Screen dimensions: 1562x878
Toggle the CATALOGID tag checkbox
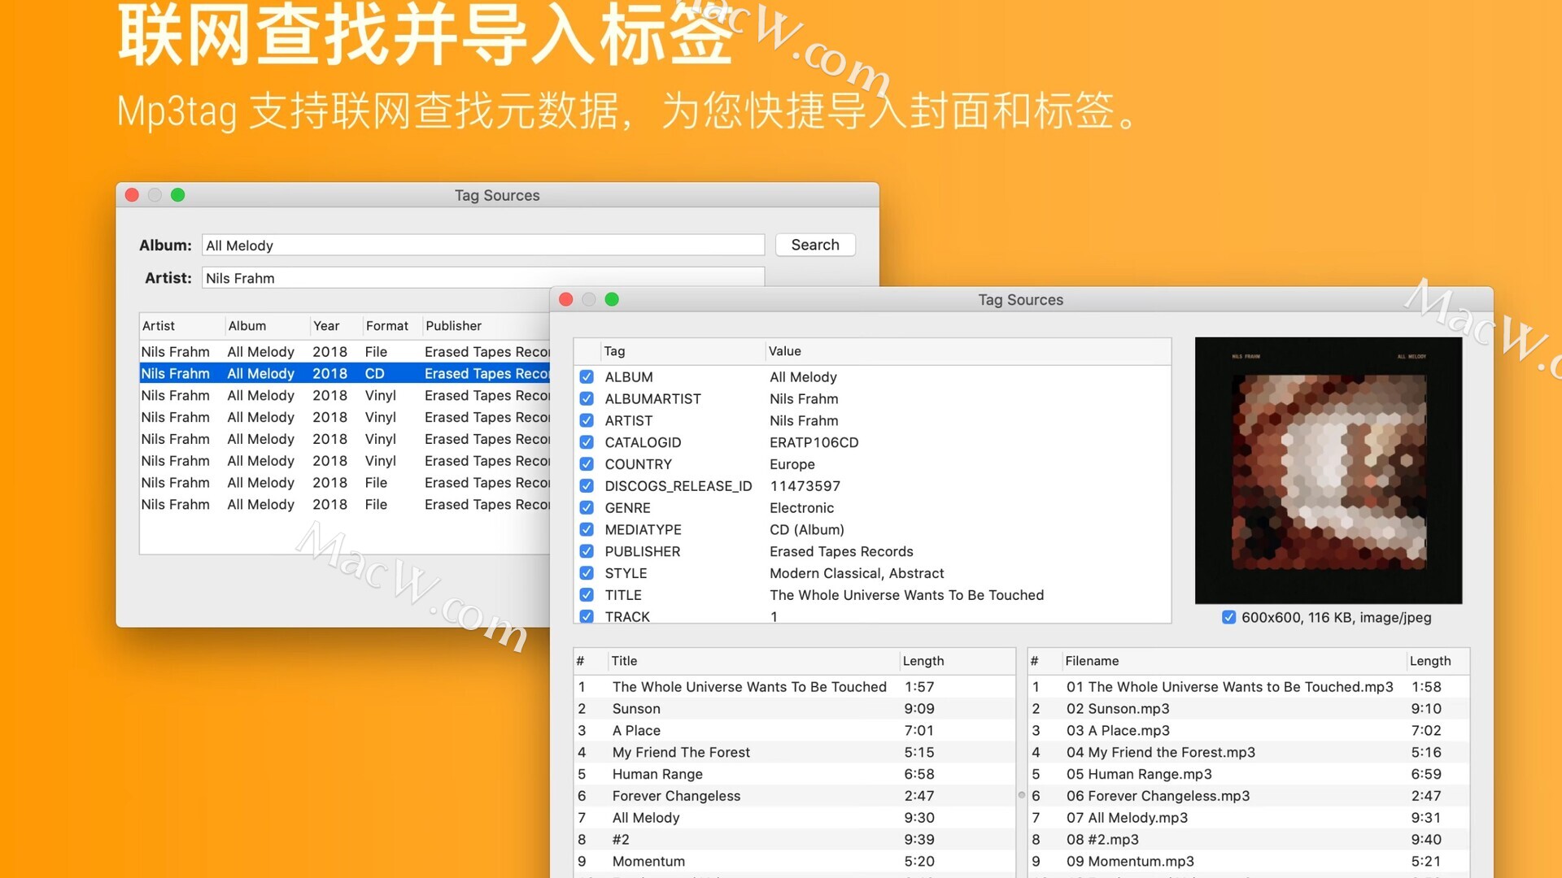[587, 442]
